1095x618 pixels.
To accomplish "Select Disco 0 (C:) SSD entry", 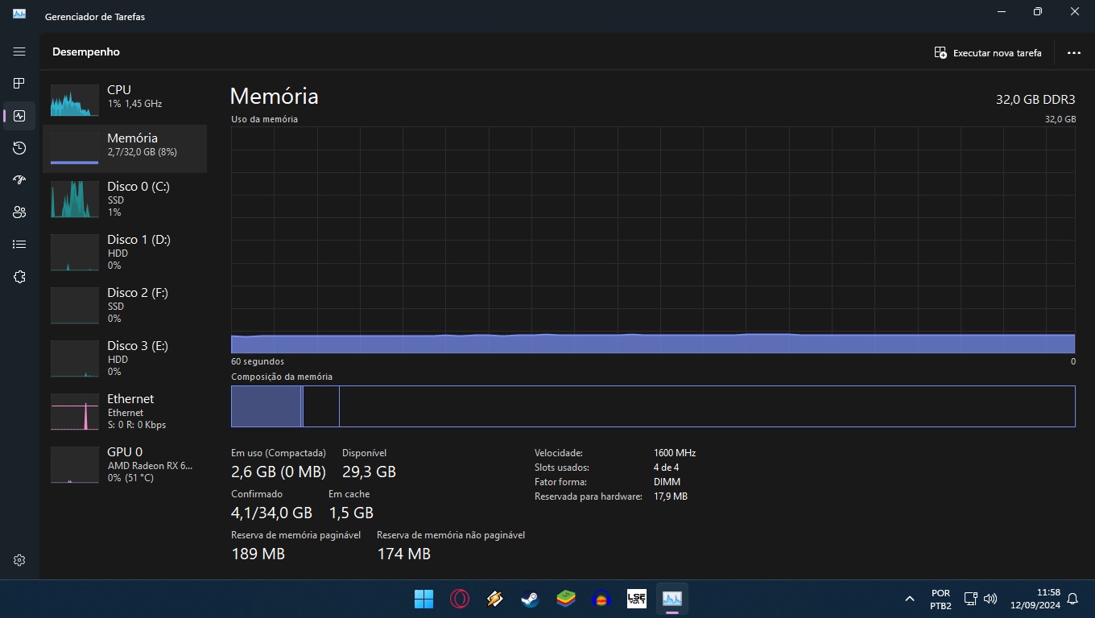I will pyautogui.click(x=125, y=199).
